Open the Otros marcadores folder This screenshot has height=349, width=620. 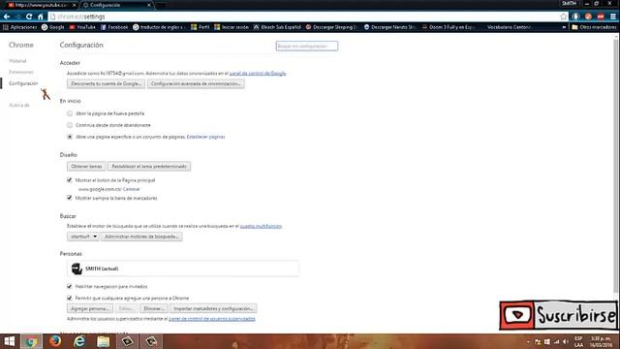594,27
